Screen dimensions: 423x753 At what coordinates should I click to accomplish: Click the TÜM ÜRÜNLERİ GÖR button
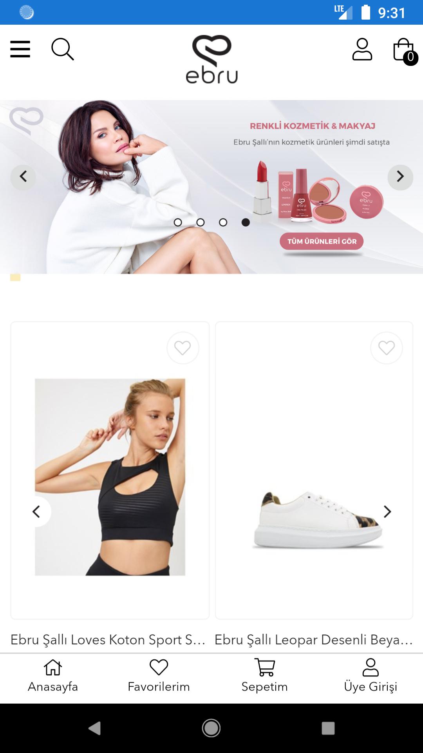point(322,241)
